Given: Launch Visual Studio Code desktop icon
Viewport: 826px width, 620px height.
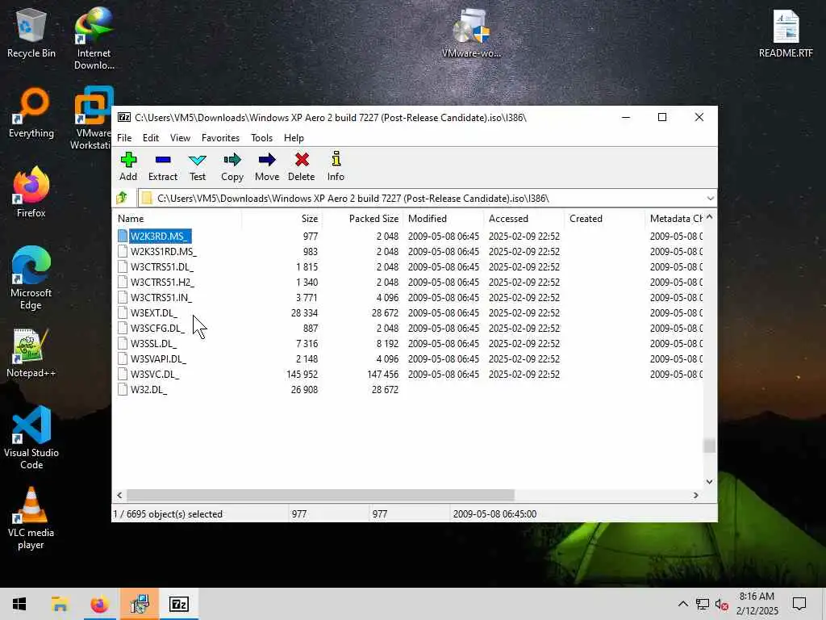Looking at the screenshot, I should coord(31,438).
